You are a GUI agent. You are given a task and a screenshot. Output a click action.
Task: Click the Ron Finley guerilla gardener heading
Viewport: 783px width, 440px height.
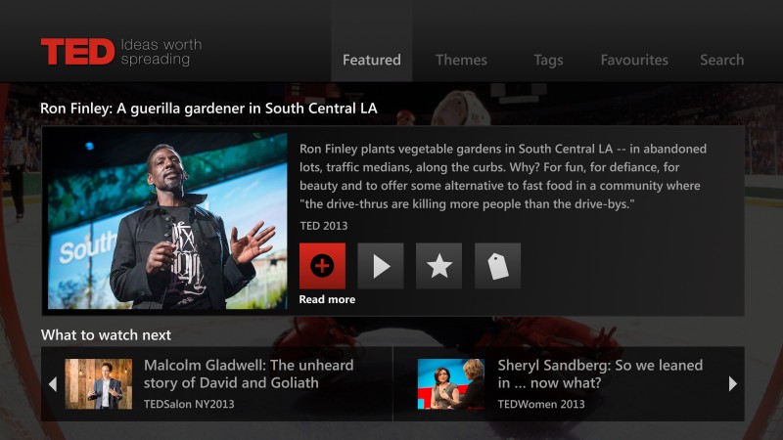tap(208, 109)
